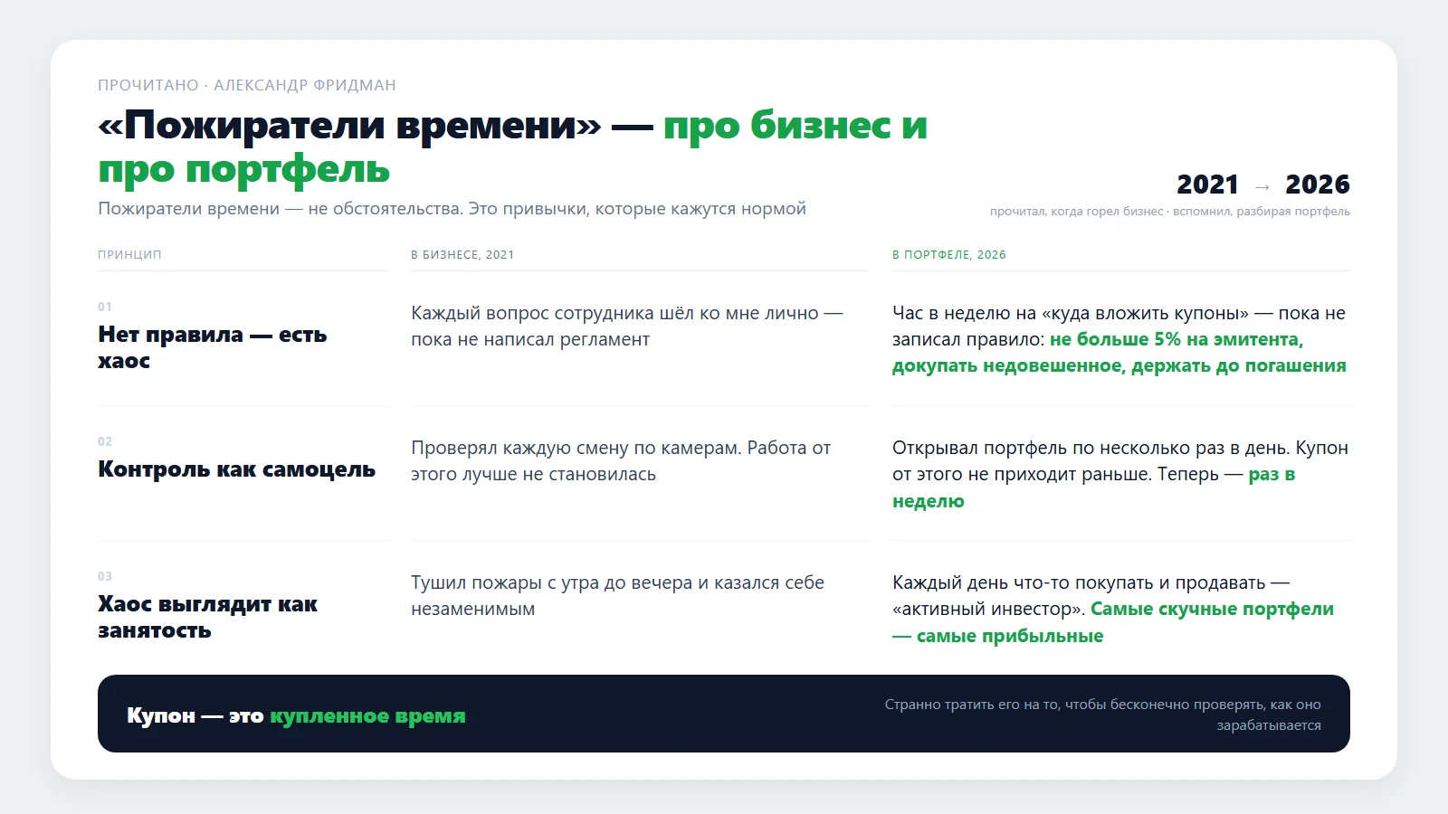Click text 'Каждый вопрос сотрудника шёл ко мне лично'
1448x814 pixels.
(x=614, y=313)
